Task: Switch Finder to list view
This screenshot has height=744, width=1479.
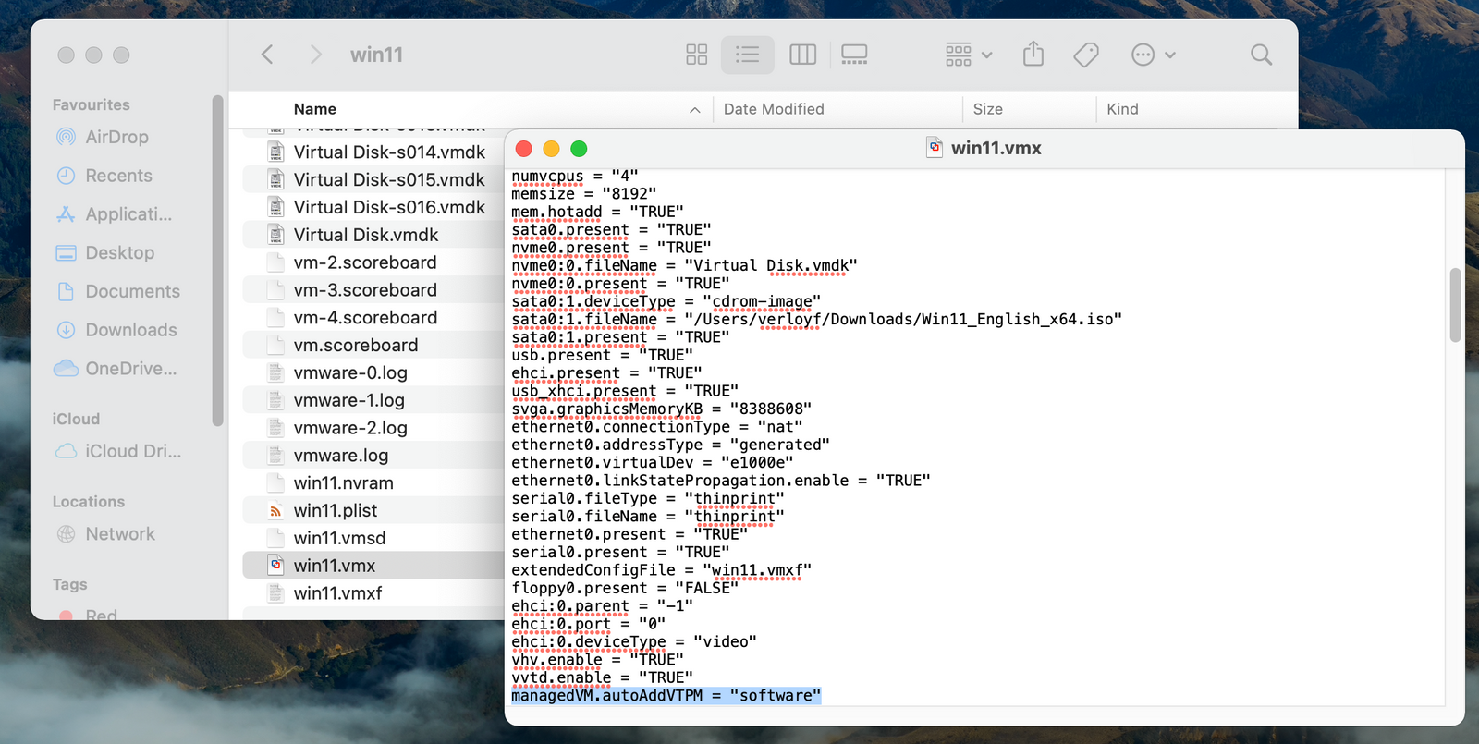Action: [x=747, y=55]
